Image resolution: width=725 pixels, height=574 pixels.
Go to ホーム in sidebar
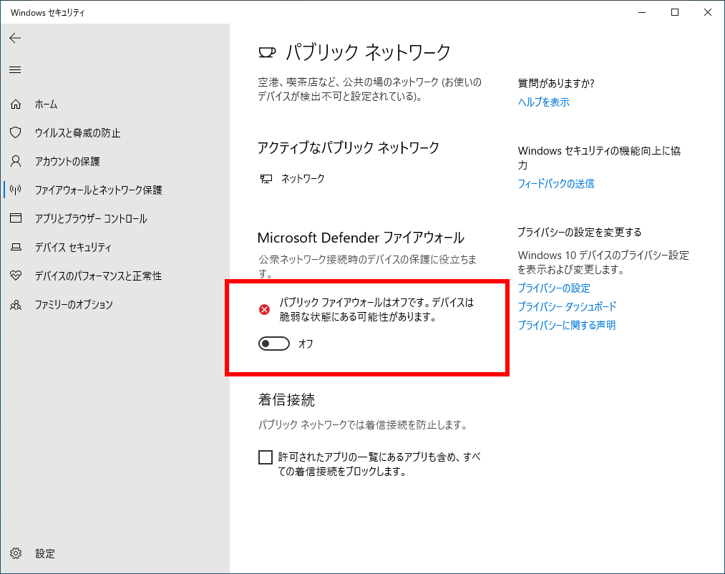pos(47,104)
